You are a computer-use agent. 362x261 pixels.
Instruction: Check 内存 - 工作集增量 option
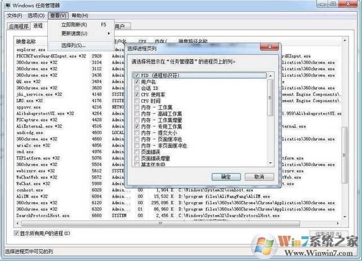pos(137,120)
